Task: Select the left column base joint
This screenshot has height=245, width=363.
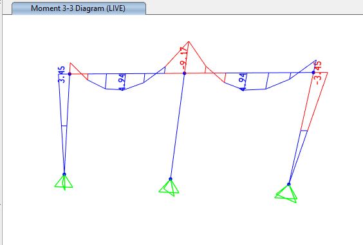Action: pyautogui.click(x=64, y=174)
